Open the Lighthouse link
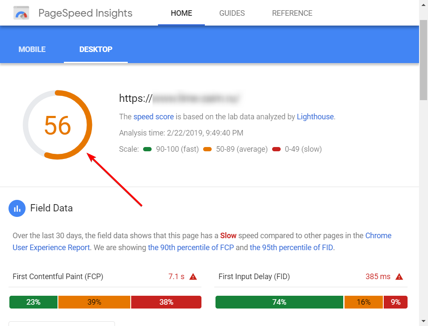428x326 pixels. 315,117
